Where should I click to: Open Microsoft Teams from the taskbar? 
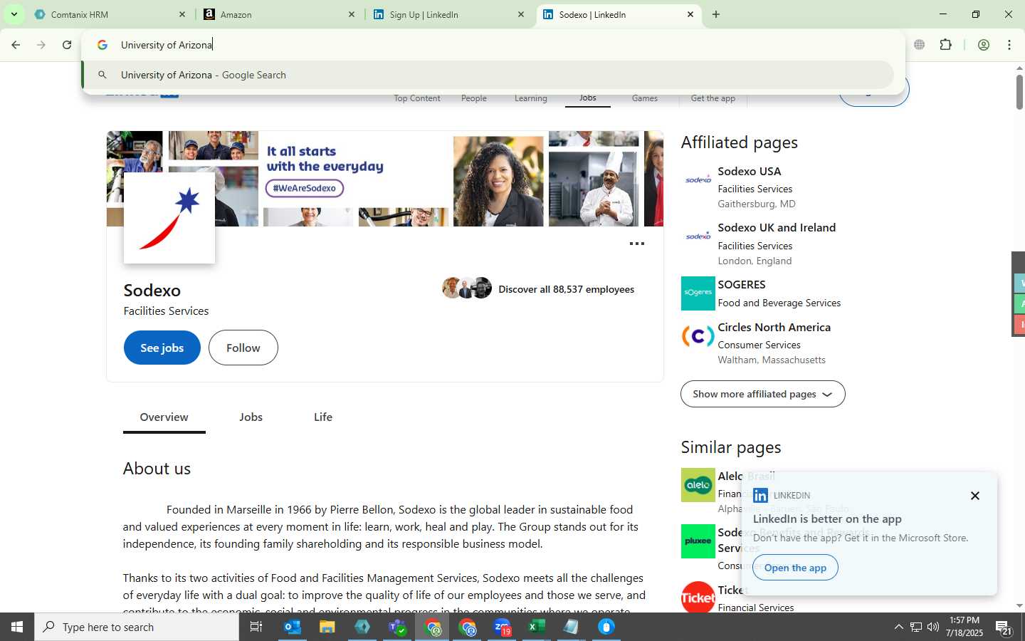[x=397, y=627]
